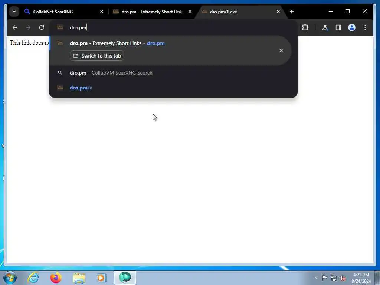Click the active browser taskbar icon

pyautogui.click(x=125, y=278)
